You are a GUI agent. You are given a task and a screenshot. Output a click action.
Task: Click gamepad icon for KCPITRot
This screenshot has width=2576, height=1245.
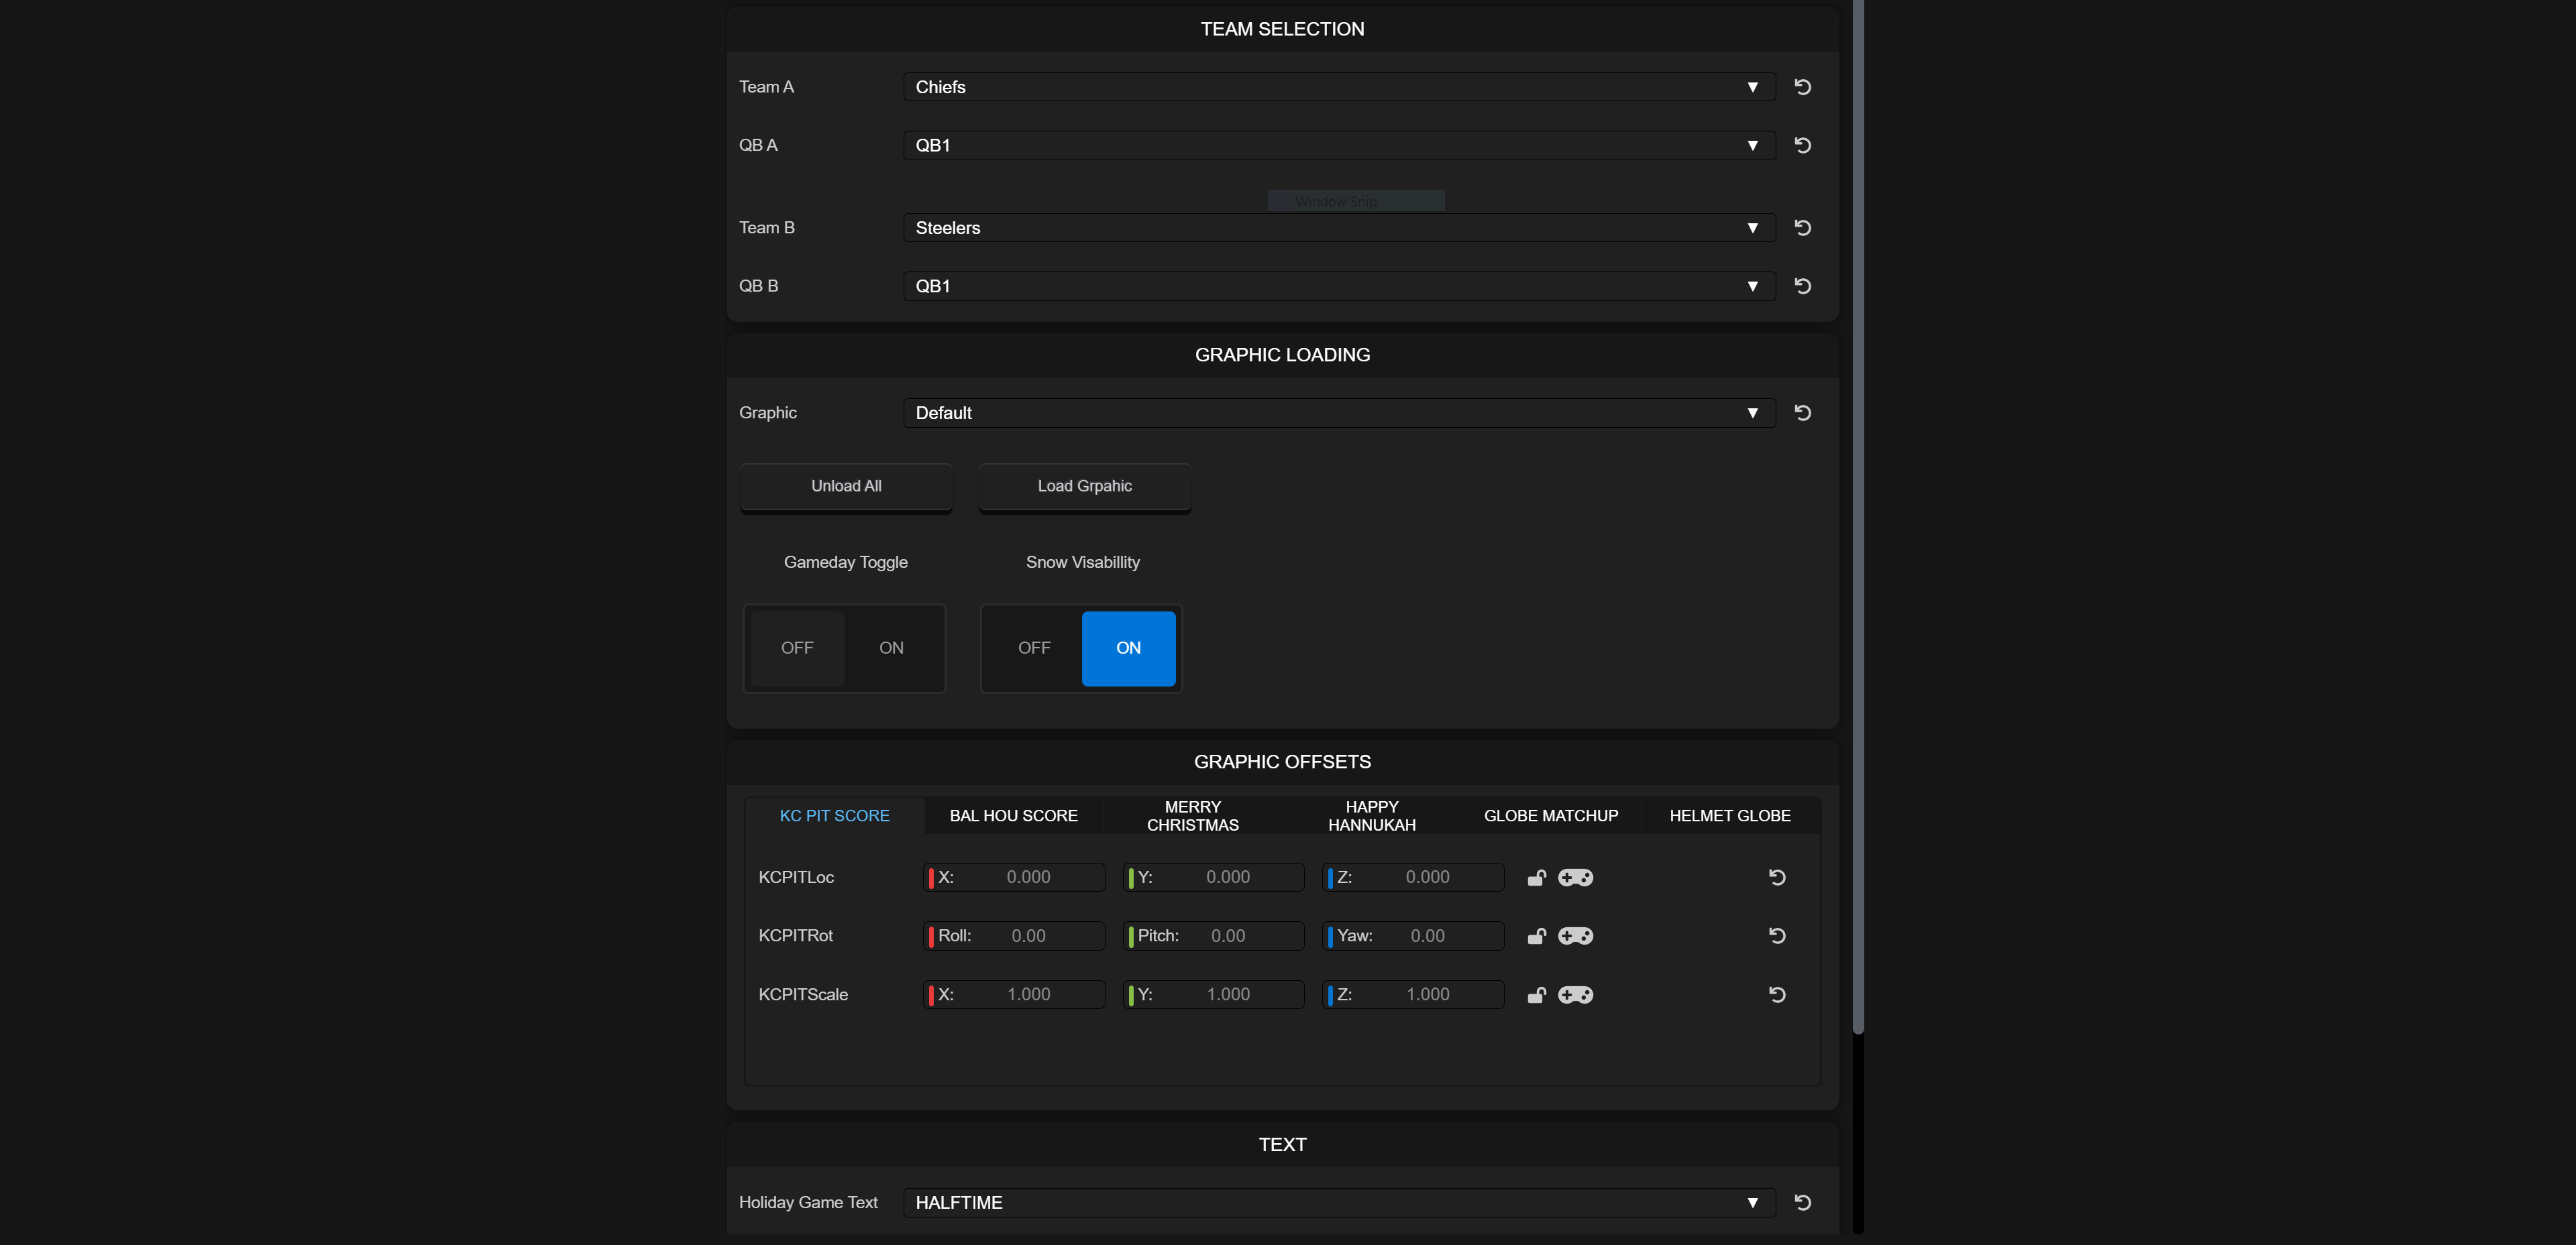pos(1575,936)
